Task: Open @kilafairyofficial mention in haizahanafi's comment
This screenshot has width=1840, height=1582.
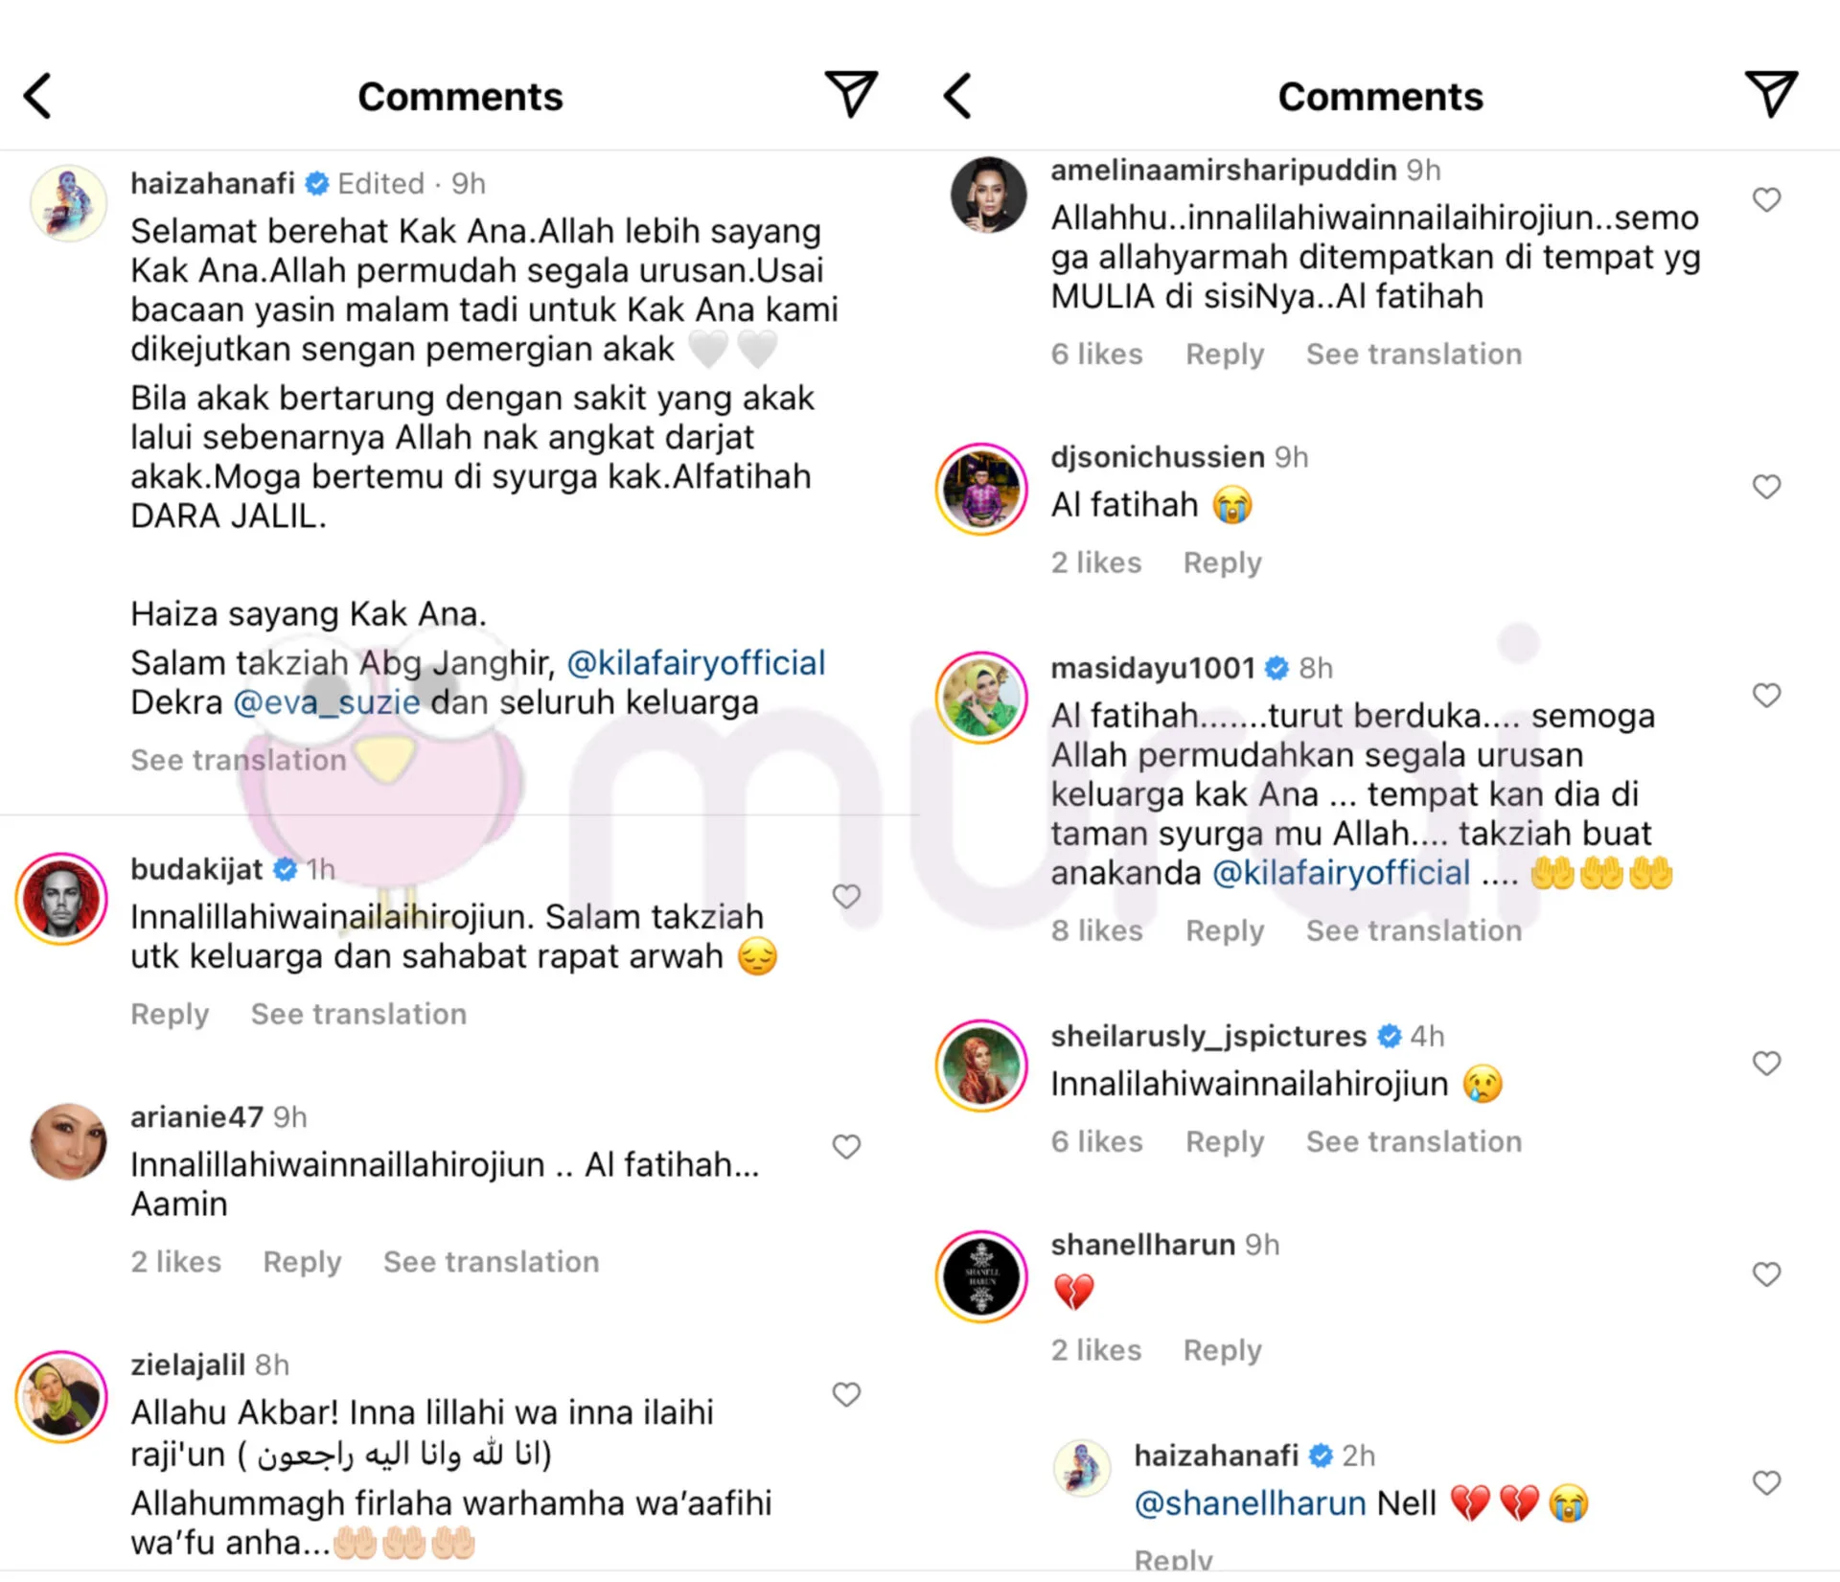Action: tap(696, 663)
